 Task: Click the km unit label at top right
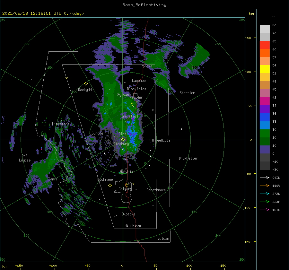(251, 13)
